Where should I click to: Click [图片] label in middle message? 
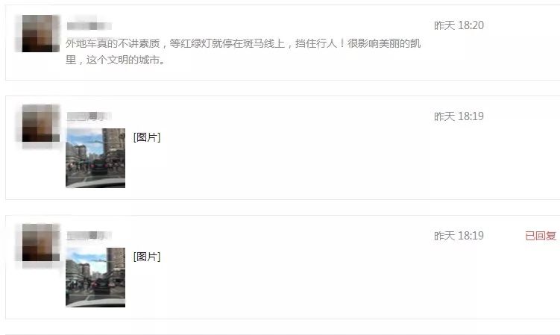tap(147, 137)
